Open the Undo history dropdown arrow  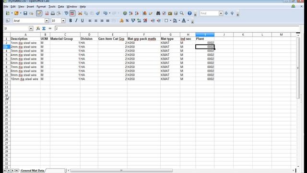point(110,13)
